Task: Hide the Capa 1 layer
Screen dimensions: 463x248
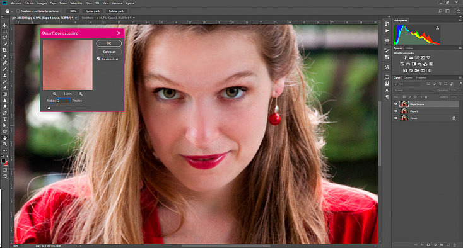Action: 396,111
